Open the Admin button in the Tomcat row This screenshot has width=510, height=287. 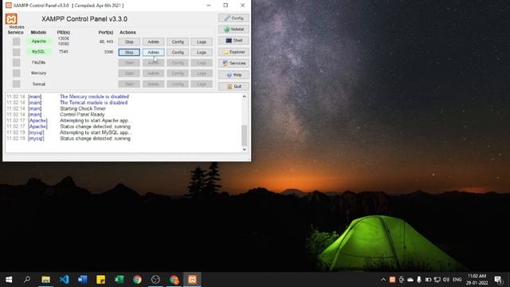point(153,84)
